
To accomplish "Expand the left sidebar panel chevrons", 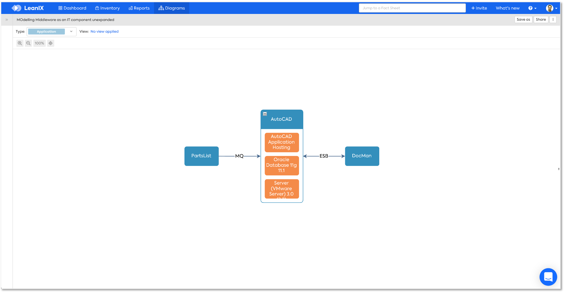I will pyautogui.click(x=7, y=20).
